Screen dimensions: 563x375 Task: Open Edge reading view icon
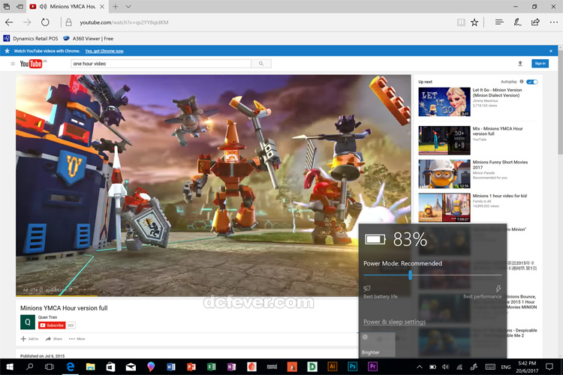point(461,22)
